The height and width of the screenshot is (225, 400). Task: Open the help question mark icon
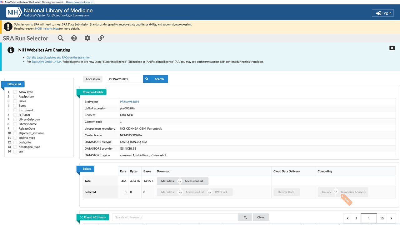point(74,38)
